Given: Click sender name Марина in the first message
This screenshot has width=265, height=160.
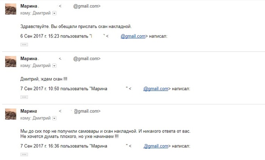Looking at the screenshot, I should [29, 6].
